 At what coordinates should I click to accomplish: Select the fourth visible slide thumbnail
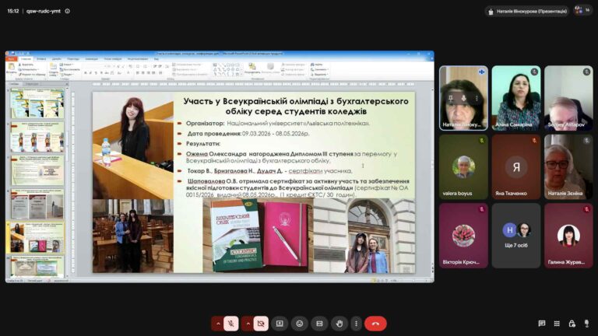click(37, 204)
